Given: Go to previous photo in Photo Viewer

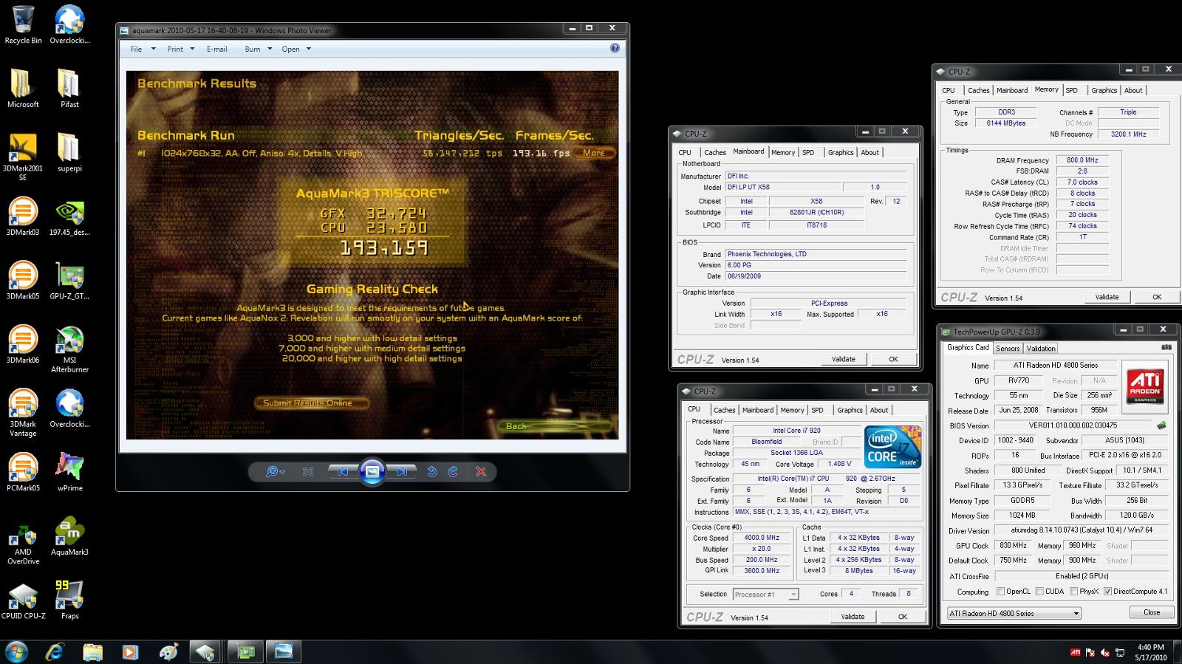Looking at the screenshot, I should (343, 471).
